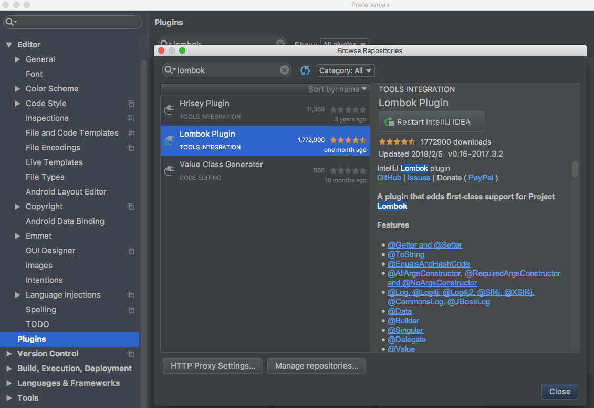Click the Hrisey Plugin plug icon

[169, 110]
